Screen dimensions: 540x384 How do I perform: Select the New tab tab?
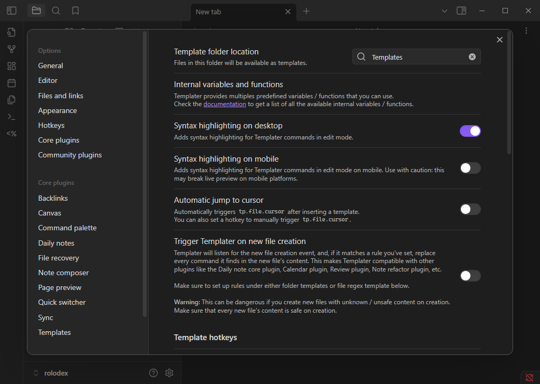(x=244, y=12)
